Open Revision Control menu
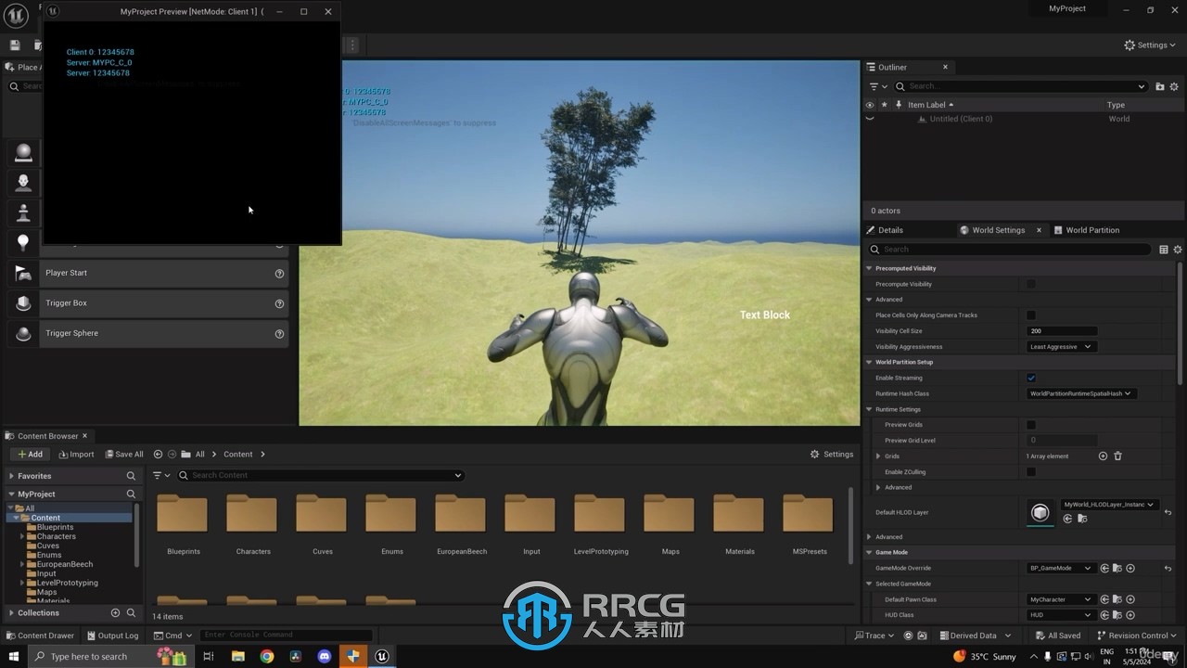 point(1138,636)
